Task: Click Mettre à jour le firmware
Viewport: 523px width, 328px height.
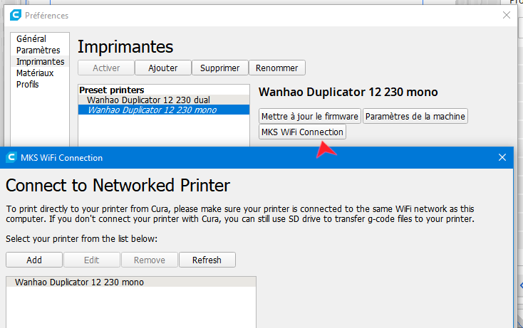Action: click(x=310, y=116)
